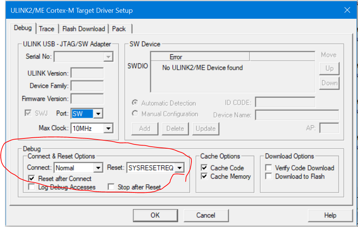Screen dimensions: 358x227
Task: Click the Down move button
Action: tap(329, 83)
